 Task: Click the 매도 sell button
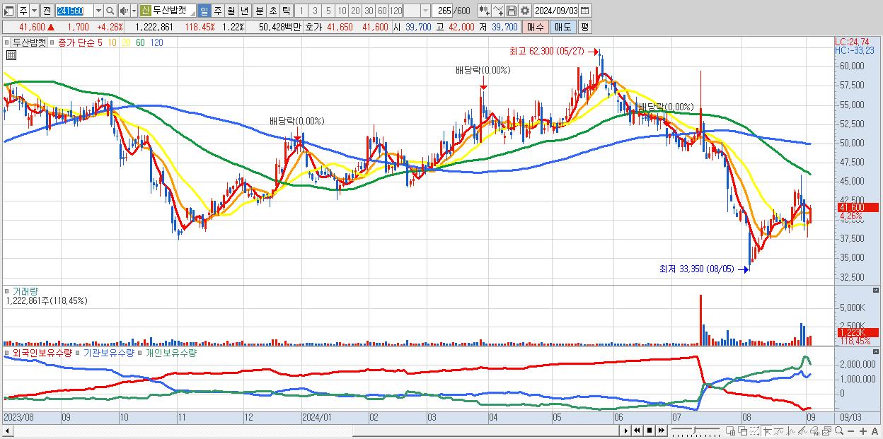(563, 27)
